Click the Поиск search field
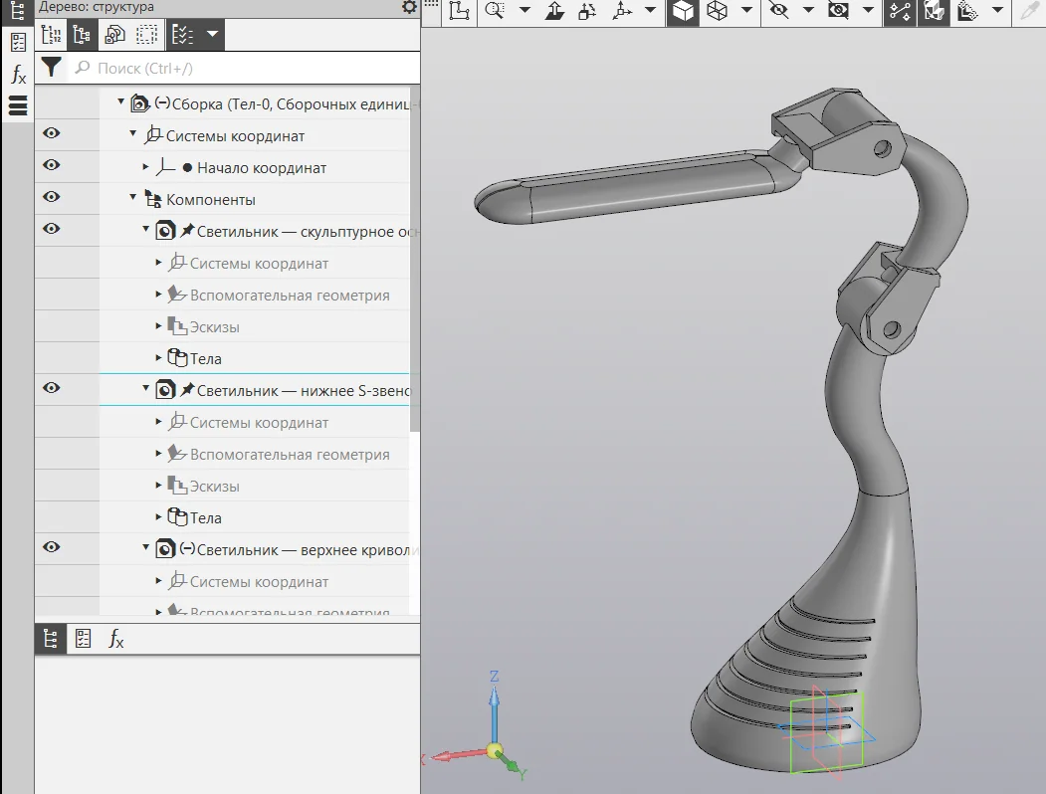Screen dimensions: 1046x794 [x=244, y=68]
